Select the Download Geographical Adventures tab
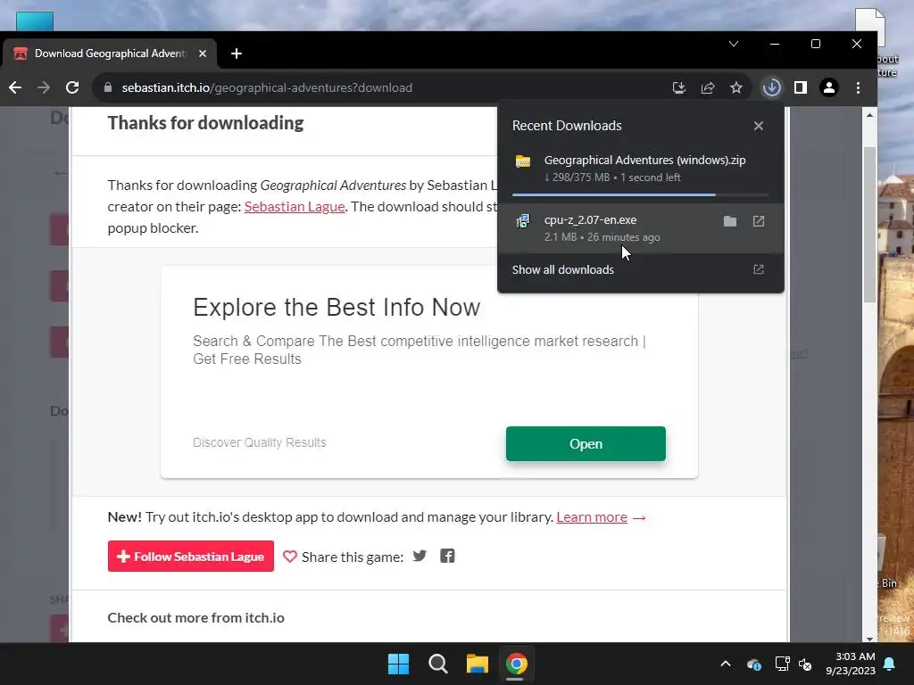This screenshot has width=914, height=685. (x=110, y=54)
